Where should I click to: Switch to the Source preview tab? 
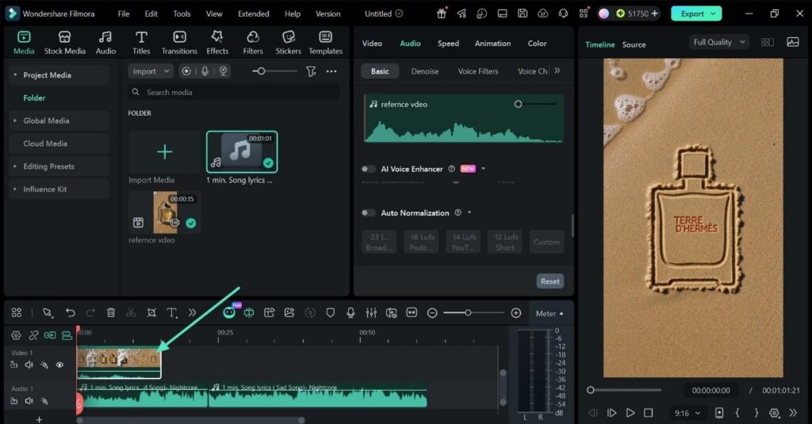(x=634, y=44)
